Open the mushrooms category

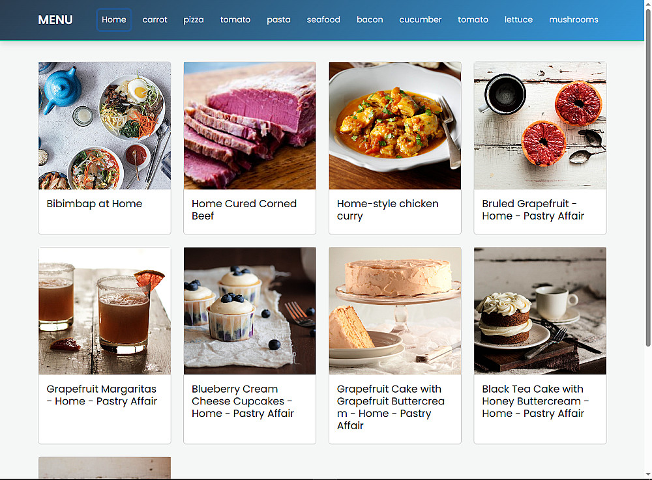[x=573, y=20]
